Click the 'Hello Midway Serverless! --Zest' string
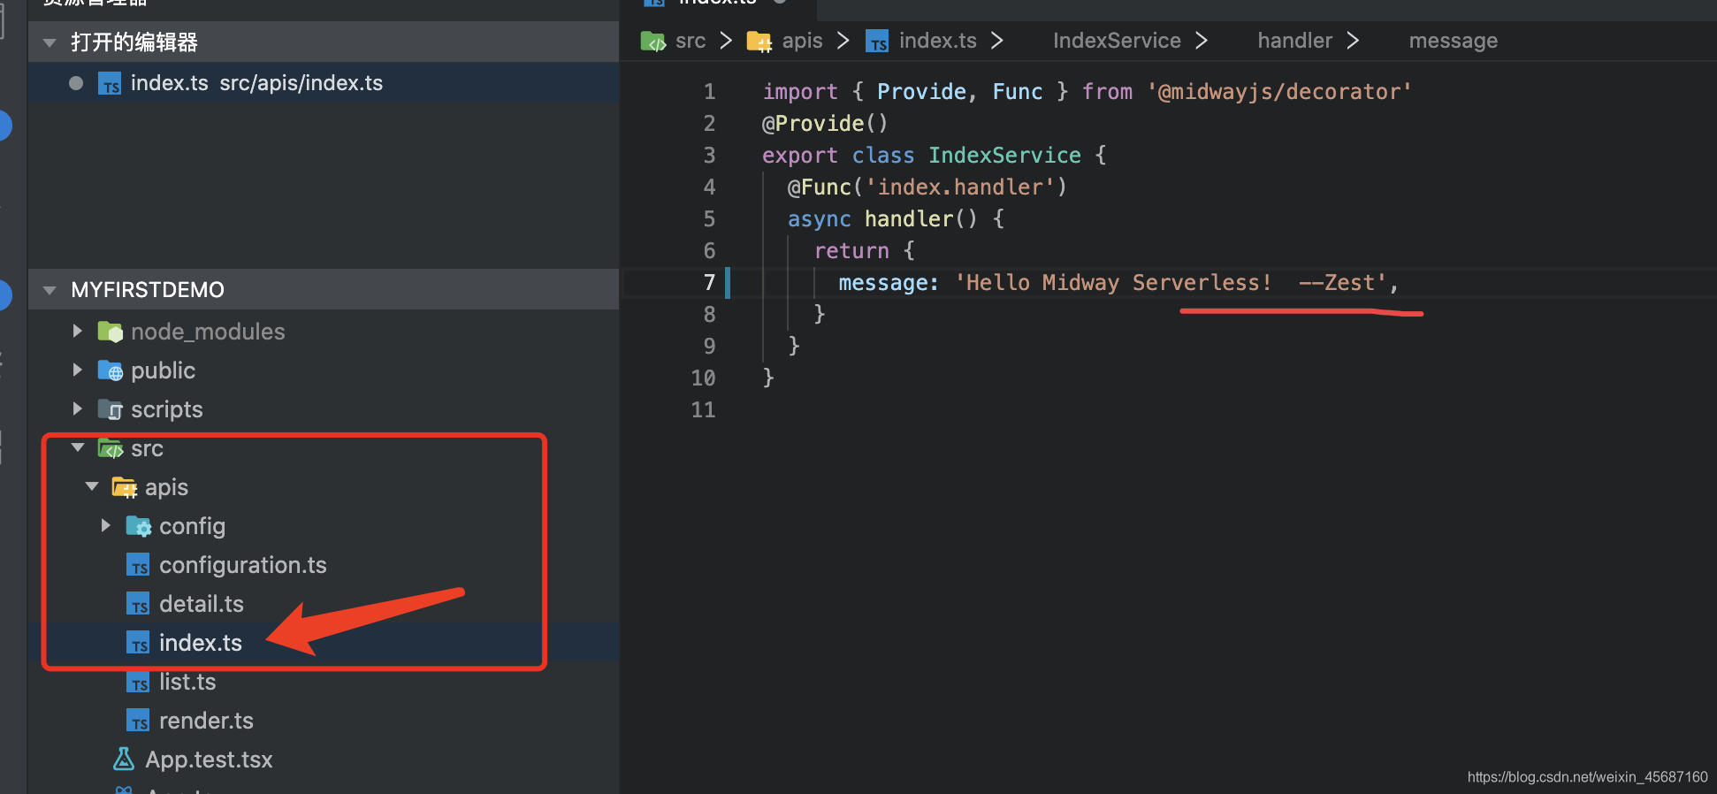The width and height of the screenshot is (1717, 794). (x=1171, y=283)
